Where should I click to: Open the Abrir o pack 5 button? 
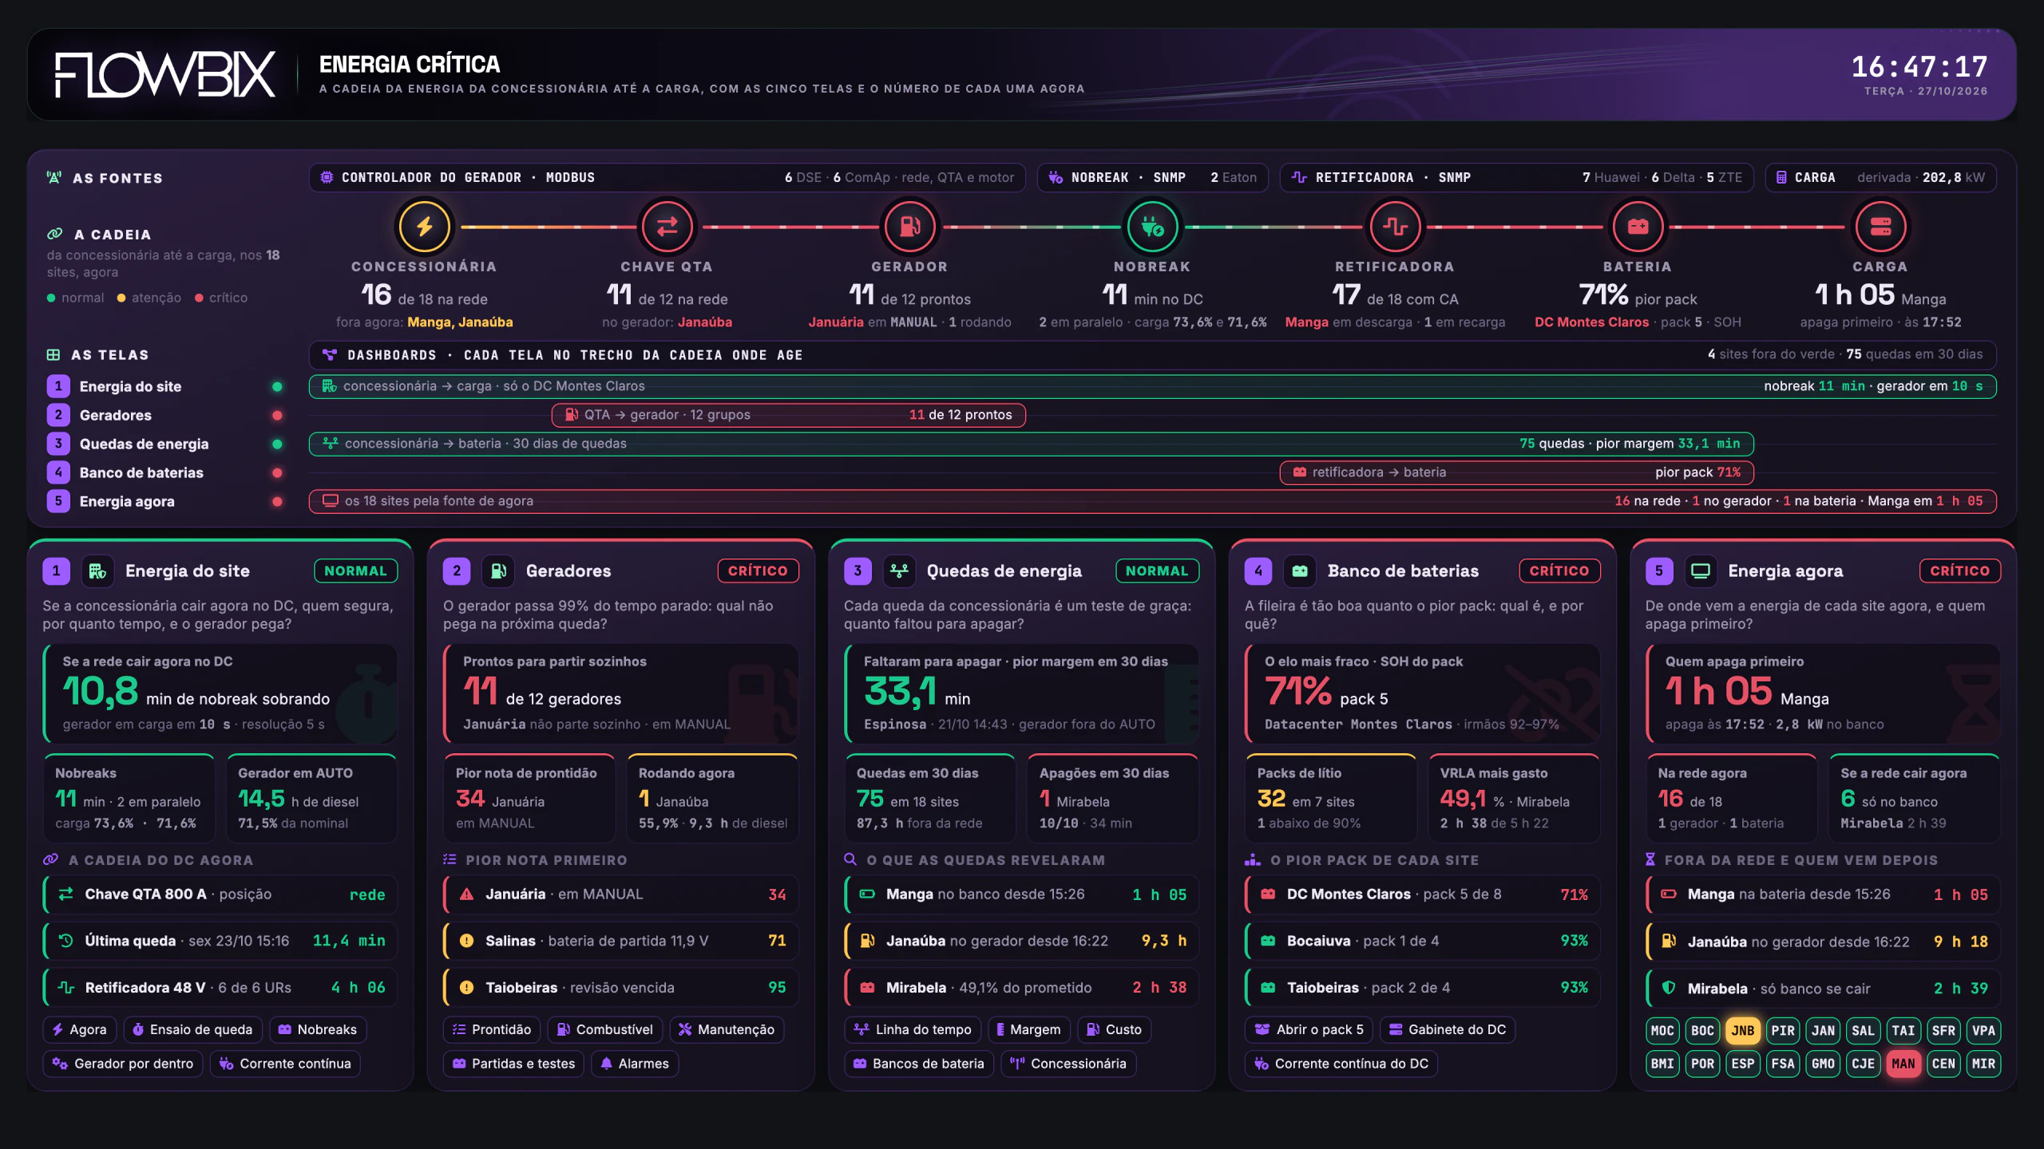pos(1309,1029)
